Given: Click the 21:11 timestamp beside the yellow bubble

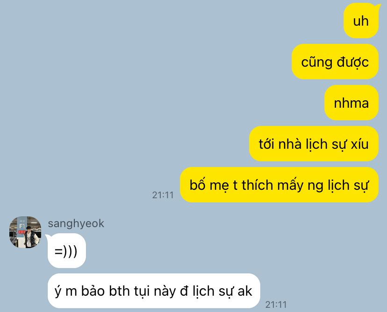Looking at the screenshot, I should (x=163, y=195).
